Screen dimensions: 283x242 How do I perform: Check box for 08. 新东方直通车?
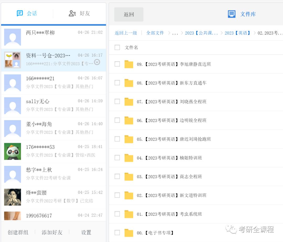117,83
